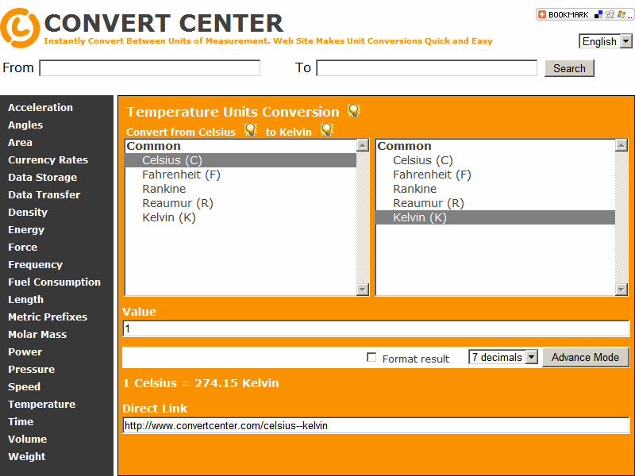Click the lightbulb after Convert from Celsius
Image resolution: width=635 pixels, height=476 pixels.
pos(251,130)
